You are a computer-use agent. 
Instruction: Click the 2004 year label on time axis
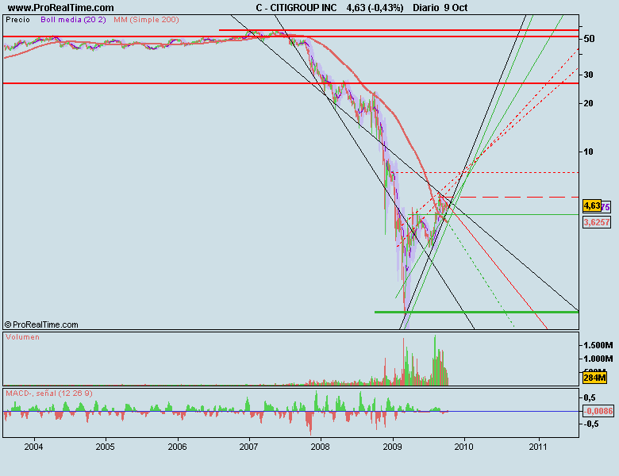click(x=33, y=447)
